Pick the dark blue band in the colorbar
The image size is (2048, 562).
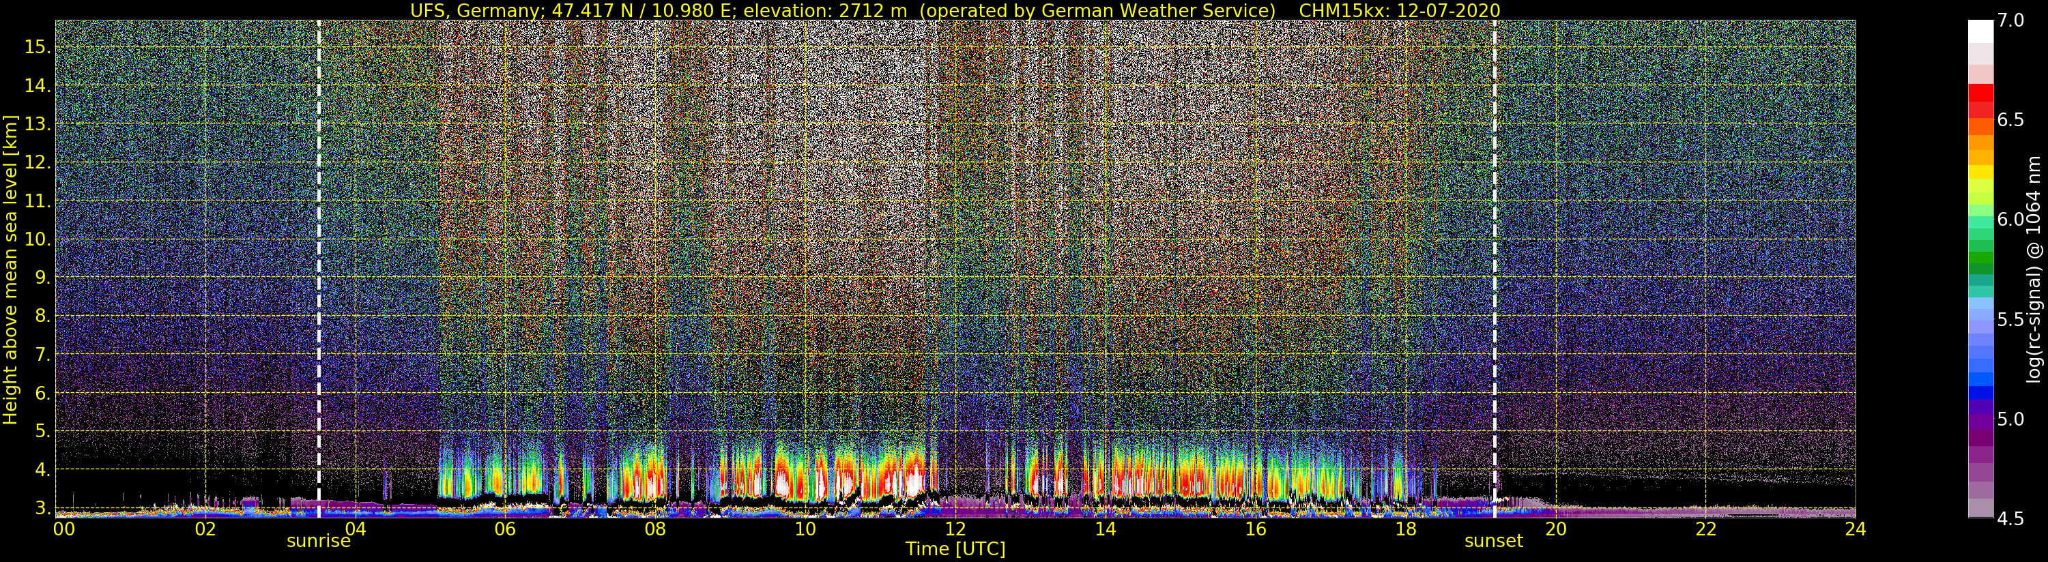1980,393
